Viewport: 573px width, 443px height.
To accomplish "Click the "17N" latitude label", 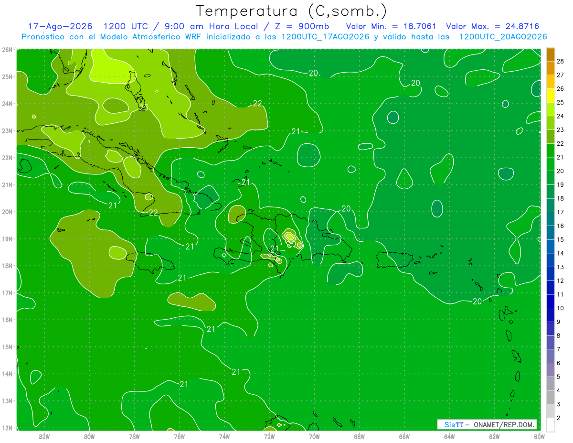I will coord(7,292).
